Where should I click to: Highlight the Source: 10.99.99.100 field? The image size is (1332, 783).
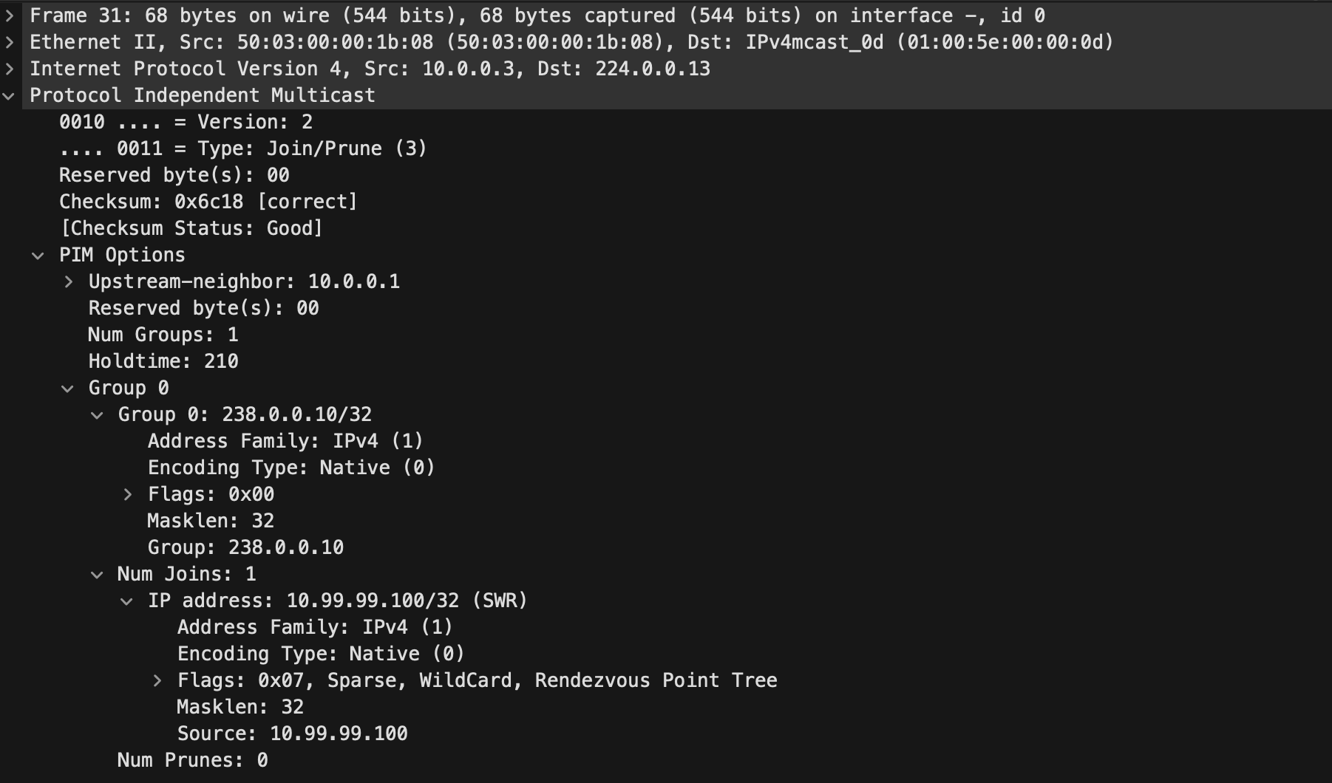pos(292,734)
